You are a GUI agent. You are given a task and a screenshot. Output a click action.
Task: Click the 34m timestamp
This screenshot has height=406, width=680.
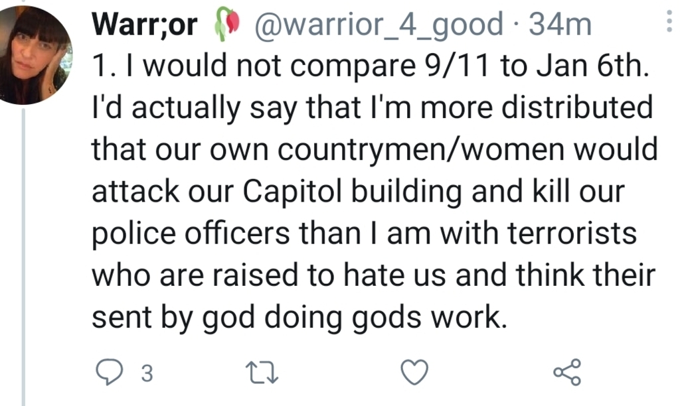pos(560,25)
